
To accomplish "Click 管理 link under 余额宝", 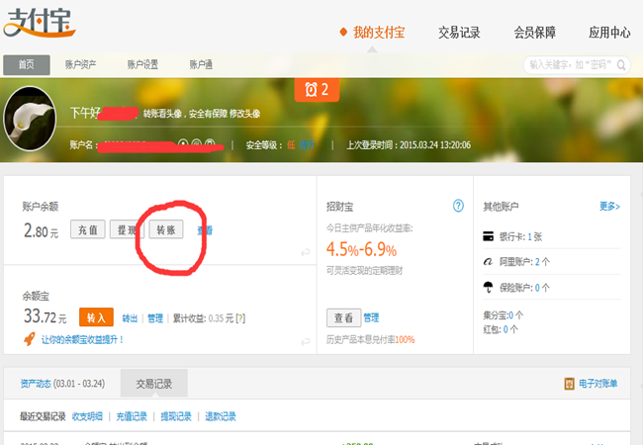I will tap(155, 318).
